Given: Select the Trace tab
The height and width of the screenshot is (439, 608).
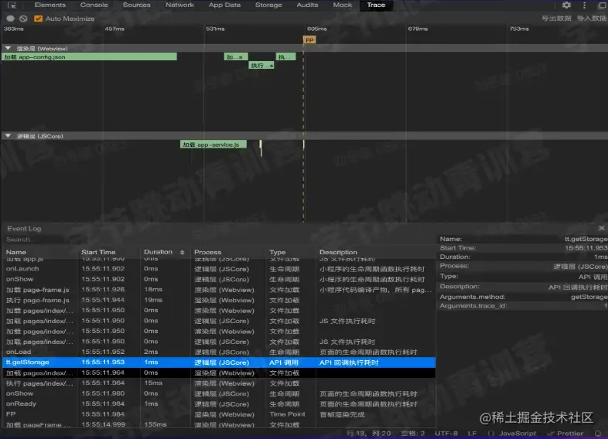Looking at the screenshot, I should tap(376, 5).
